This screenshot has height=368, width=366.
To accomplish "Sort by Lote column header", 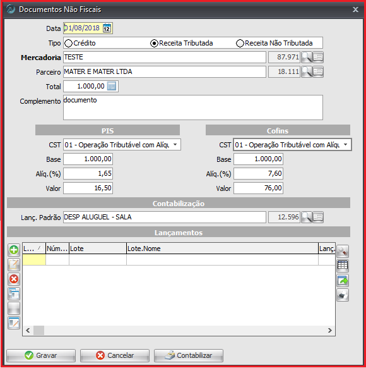I will tap(98, 248).
